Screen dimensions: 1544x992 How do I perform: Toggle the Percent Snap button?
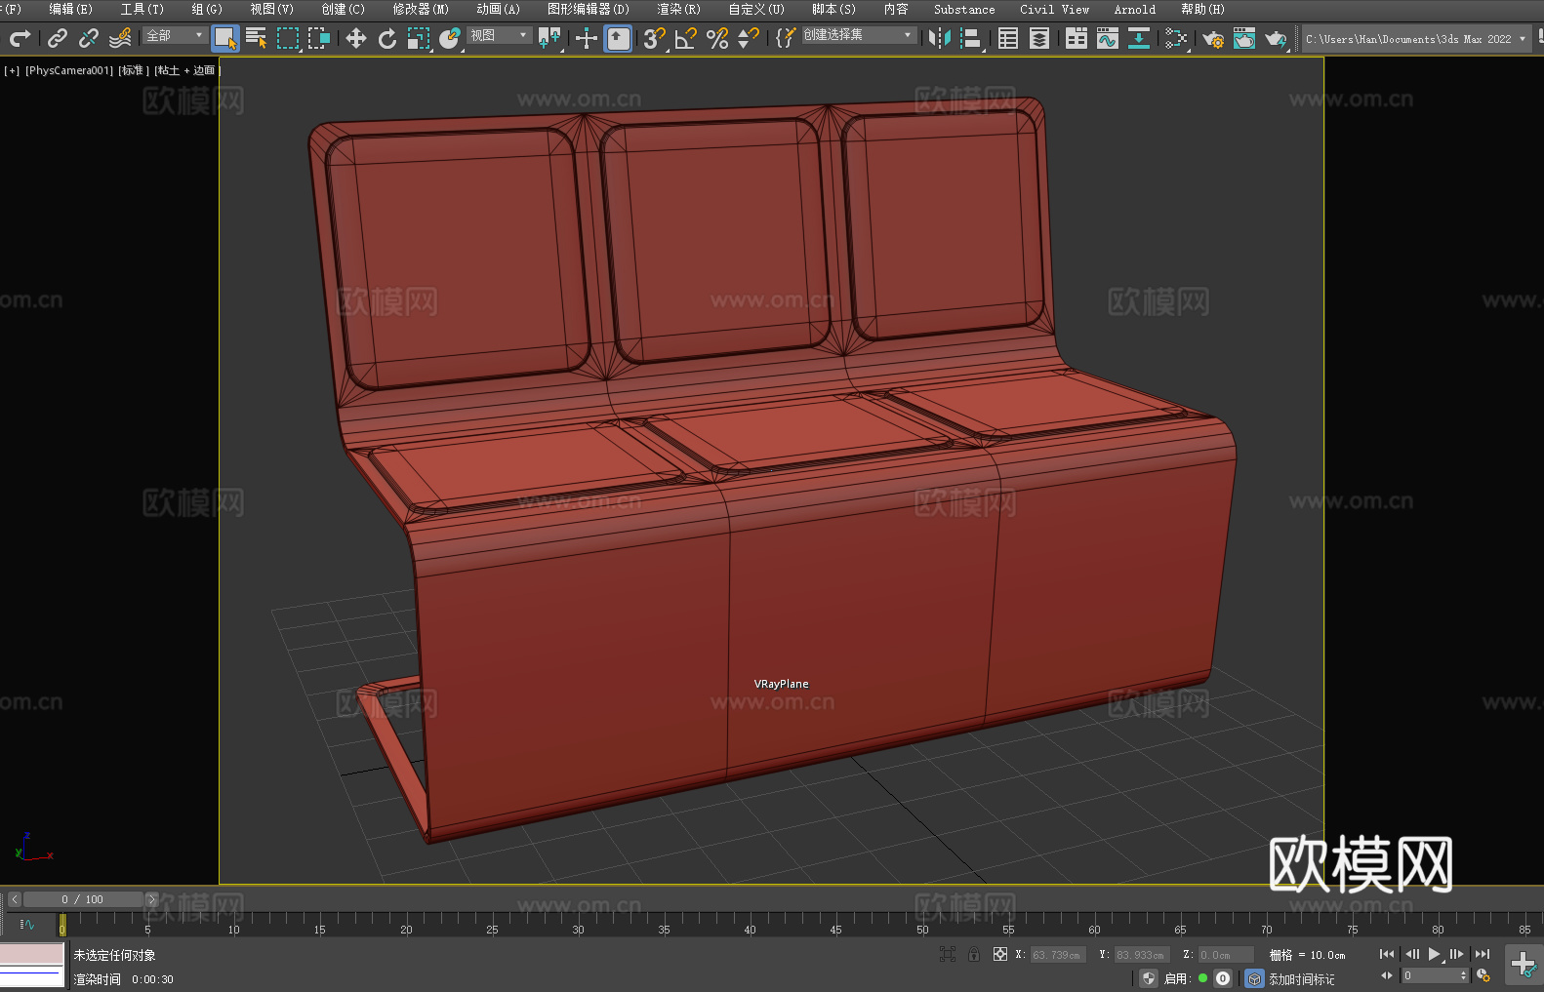(x=717, y=38)
